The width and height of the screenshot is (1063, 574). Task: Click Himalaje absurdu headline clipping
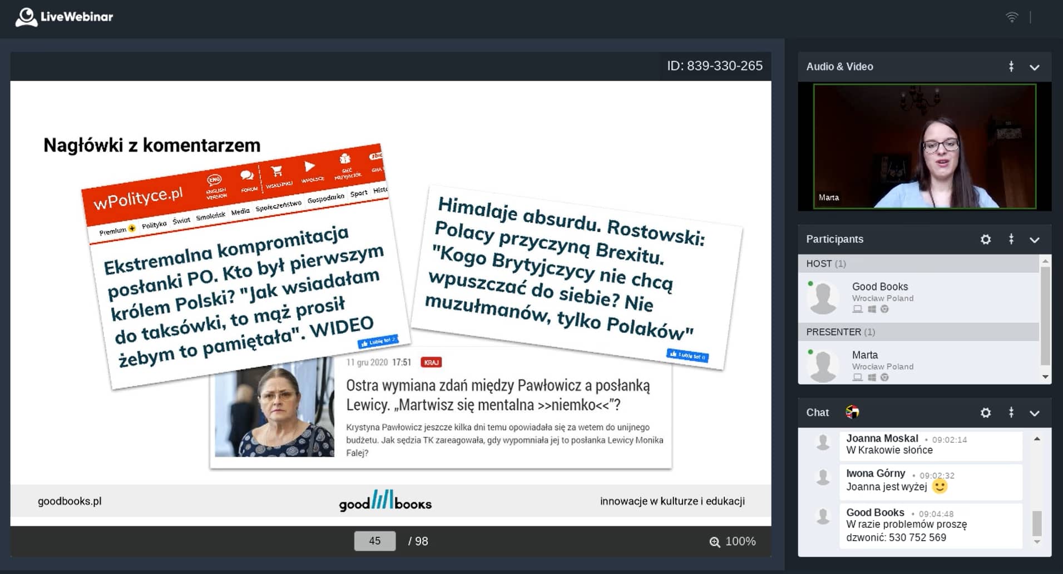[x=576, y=277]
